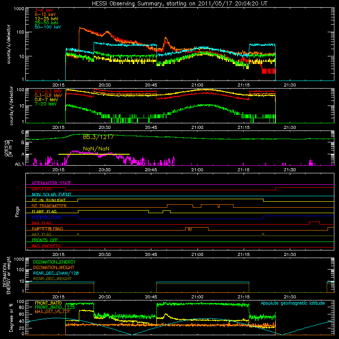Screen dimensions: 339x339
Task: Click the vertical Flags axis title
Action: (x=17, y=211)
